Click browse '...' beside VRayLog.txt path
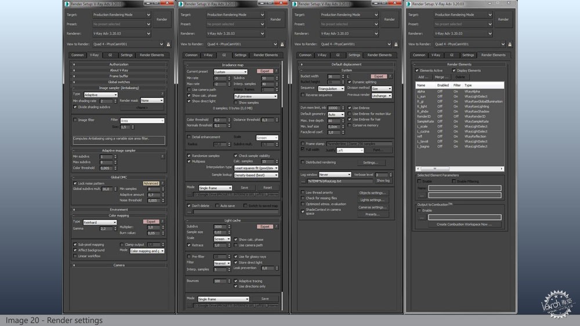The height and width of the screenshot is (326, 580). (303, 181)
